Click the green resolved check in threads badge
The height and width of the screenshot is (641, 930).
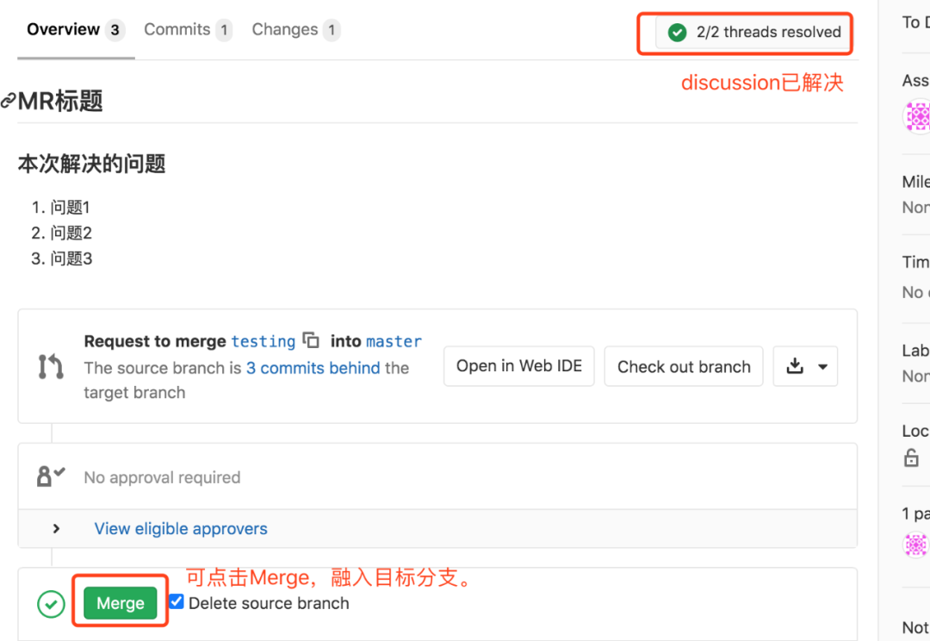pos(676,32)
